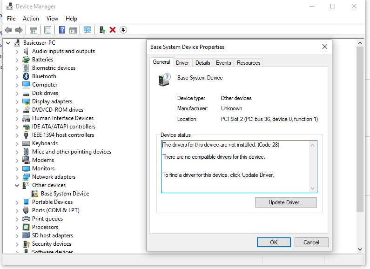
Task: Expand the Network adapters category
Action: click(x=17, y=177)
